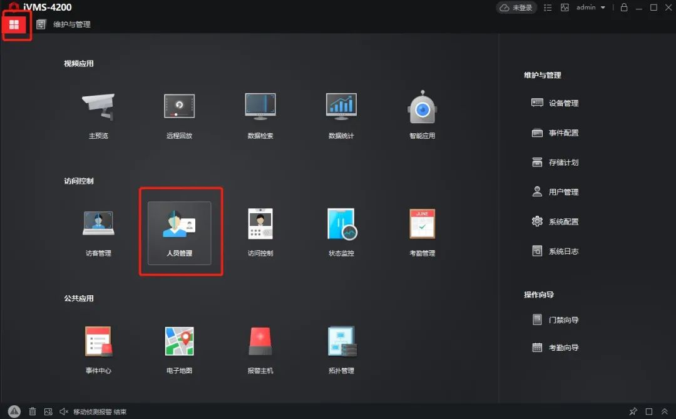Expand the alarm panel with double chevron
Viewport: 676px width, 419px height.
click(665, 411)
